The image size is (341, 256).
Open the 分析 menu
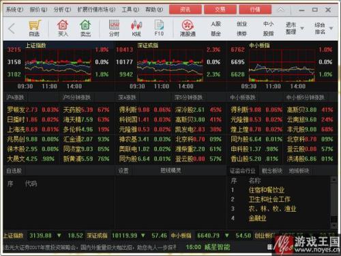click(62, 10)
